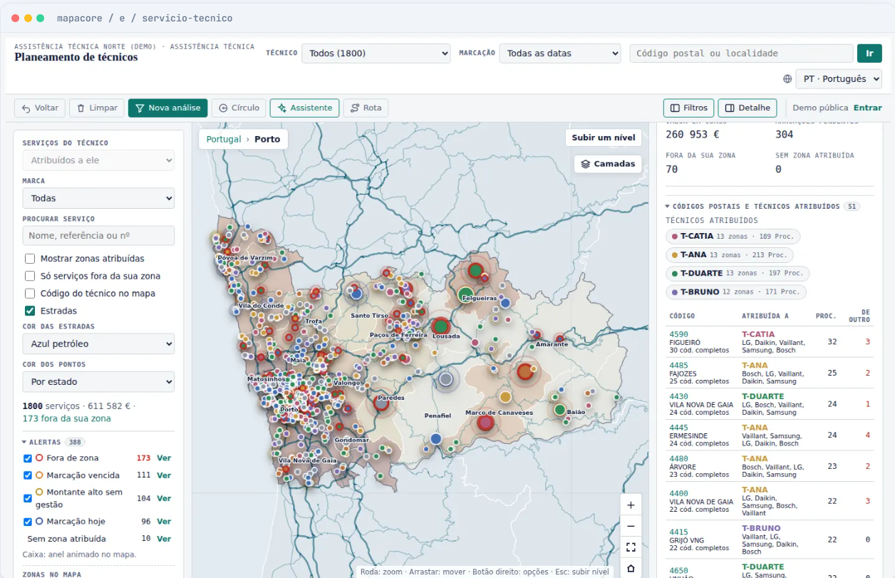Image resolution: width=895 pixels, height=578 pixels.
Task: Reset map with the home icon
Action: pyautogui.click(x=631, y=568)
